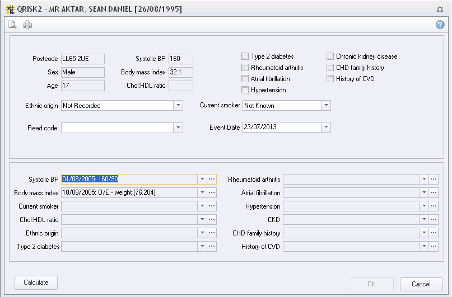
Task: Tick the Type 2 diabetes checkbox
Action: point(245,56)
